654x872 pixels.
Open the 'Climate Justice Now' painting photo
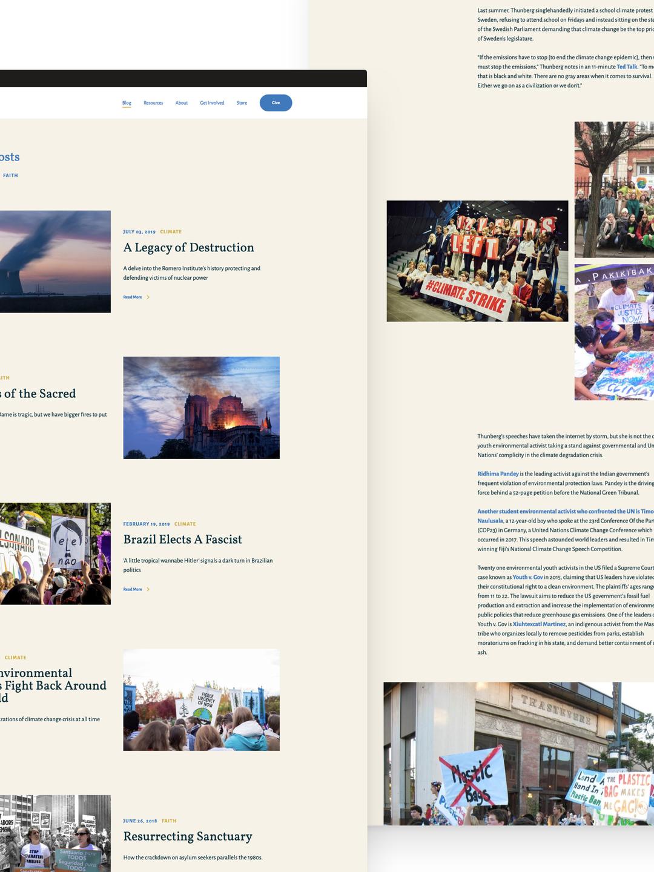point(614,332)
